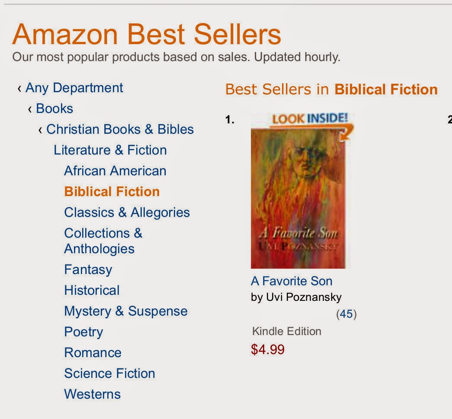Image resolution: width=452 pixels, height=419 pixels.
Task: Browse the Poetry category
Action: [83, 332]
